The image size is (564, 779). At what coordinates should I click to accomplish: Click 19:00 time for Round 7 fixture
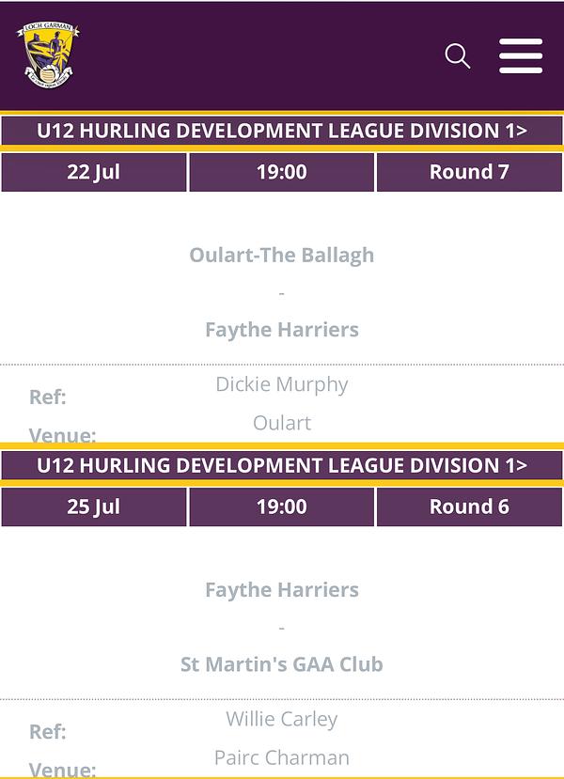coord(282,172)
